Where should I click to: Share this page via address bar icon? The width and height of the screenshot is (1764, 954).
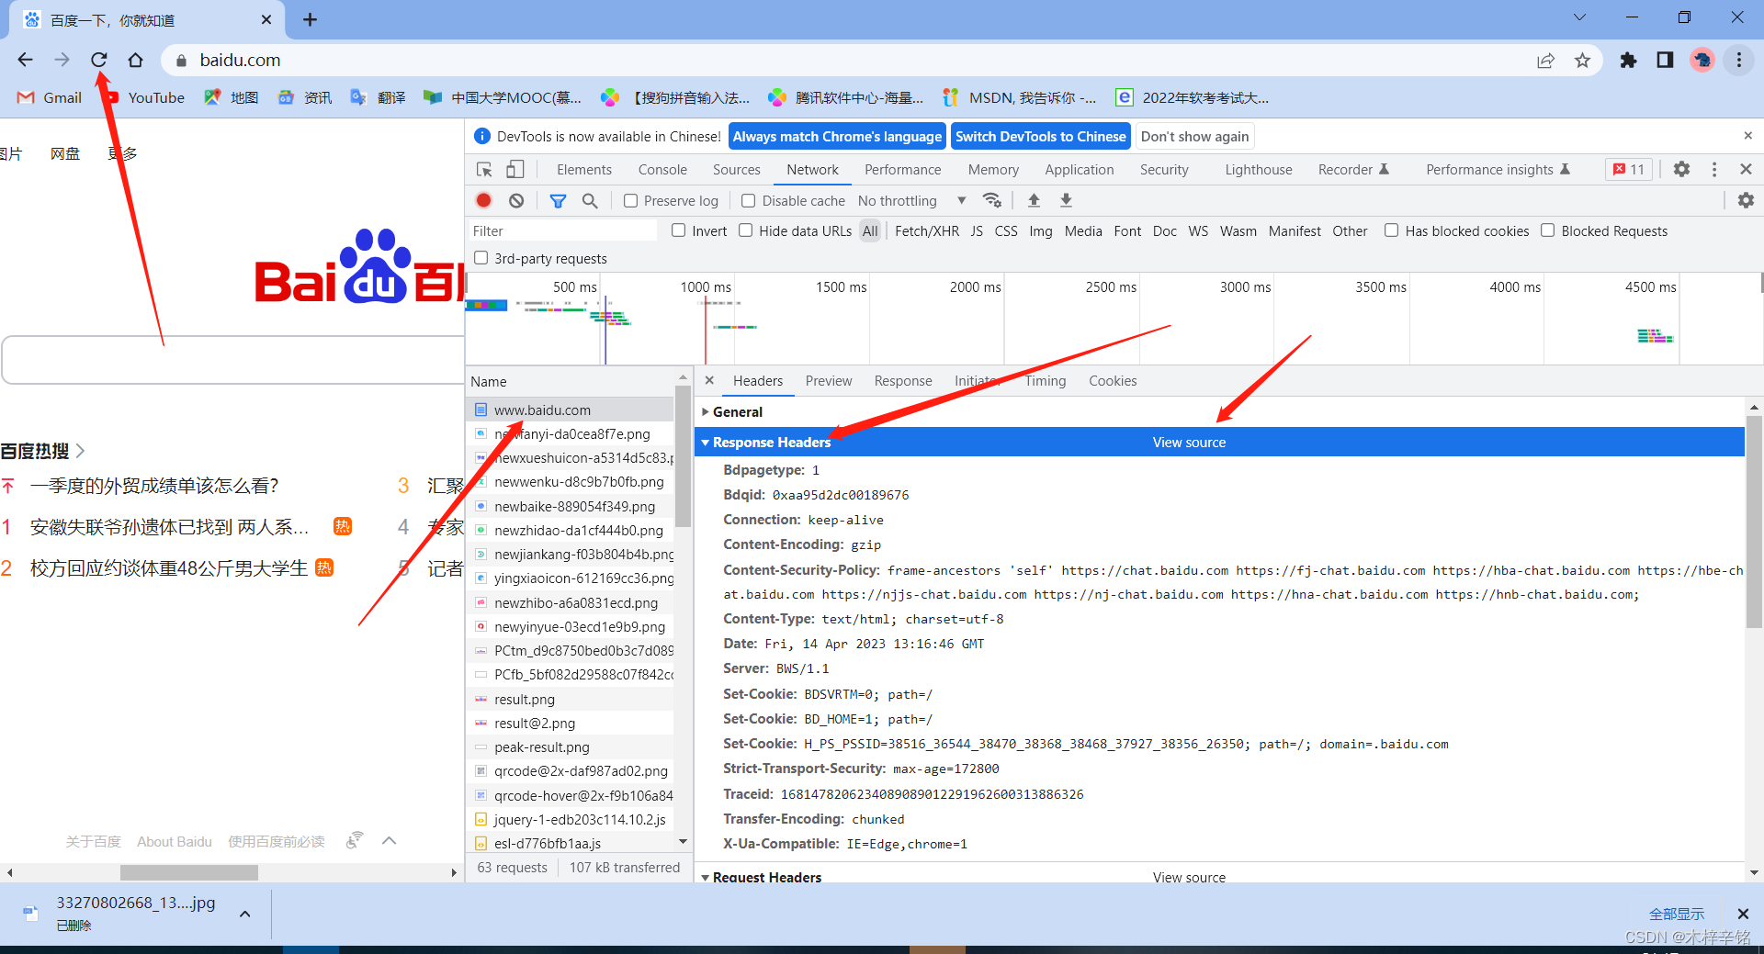1545,60
